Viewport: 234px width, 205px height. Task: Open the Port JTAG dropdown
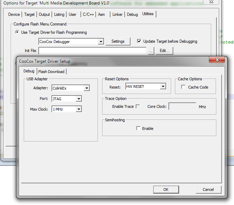tap(79, 99)
